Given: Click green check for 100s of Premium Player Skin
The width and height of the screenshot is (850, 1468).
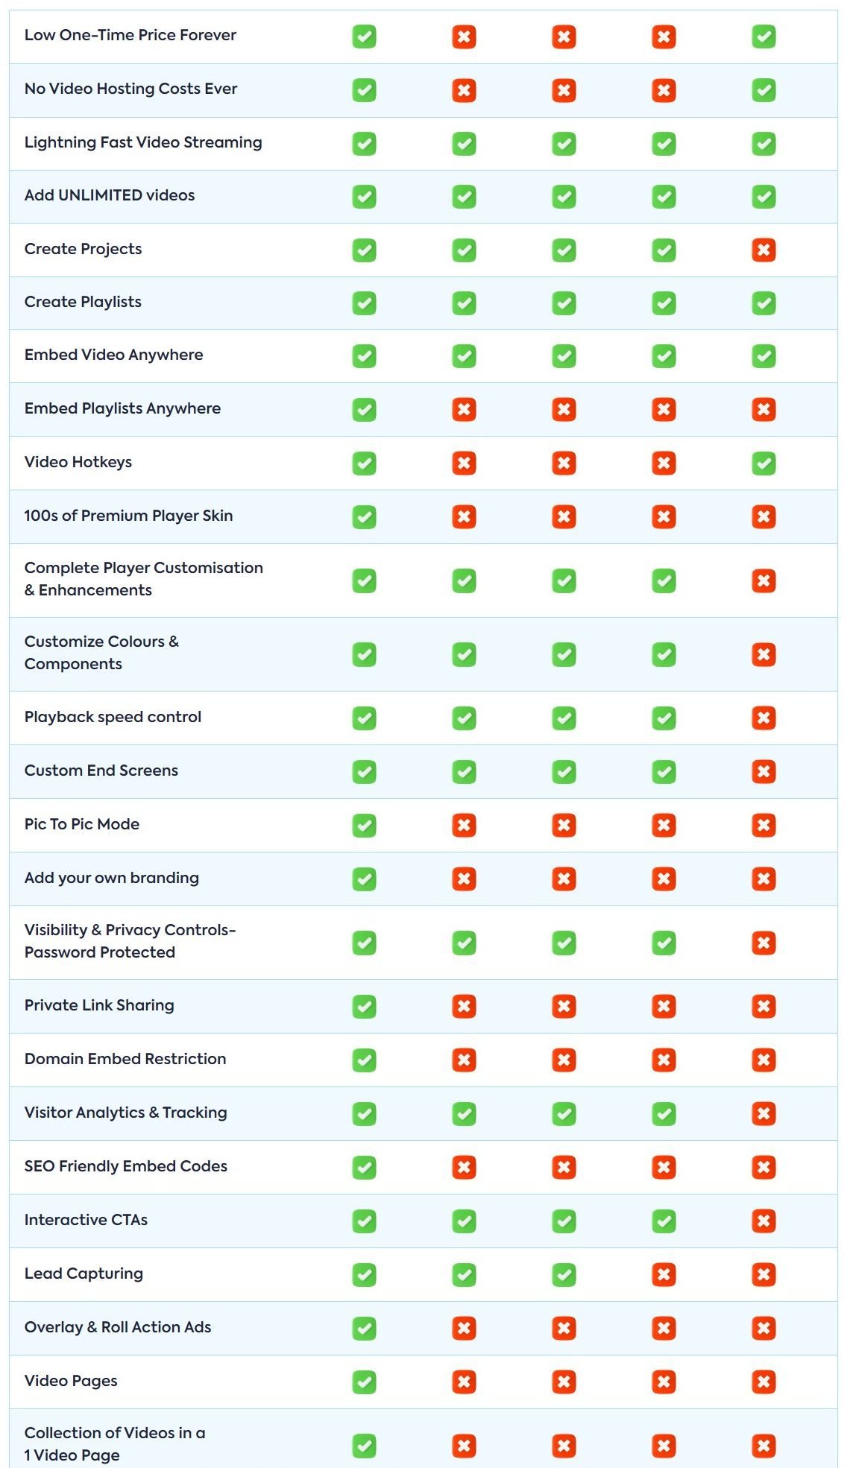Looking at the screenshot, I should coord(364,516).
